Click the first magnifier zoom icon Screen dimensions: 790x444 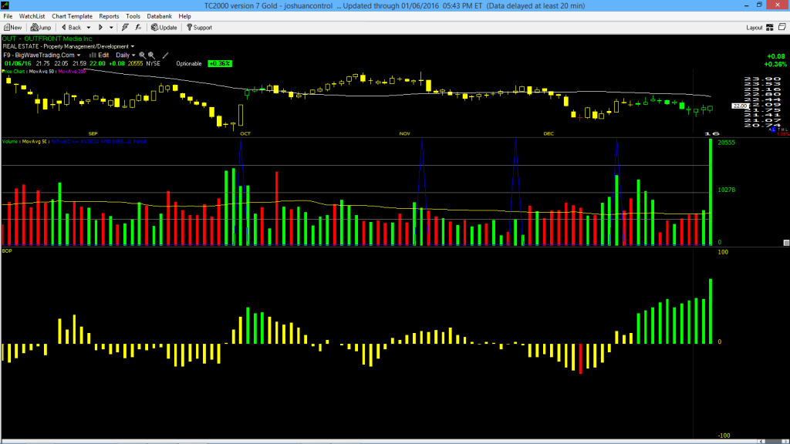(x=142, y=55)
